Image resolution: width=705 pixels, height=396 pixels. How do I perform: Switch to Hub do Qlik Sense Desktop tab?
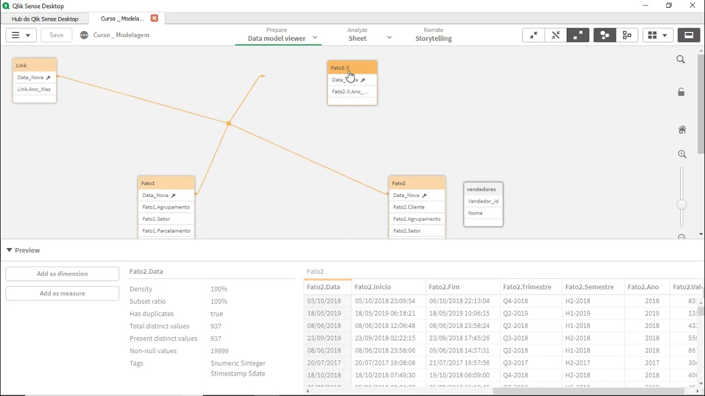45,19
